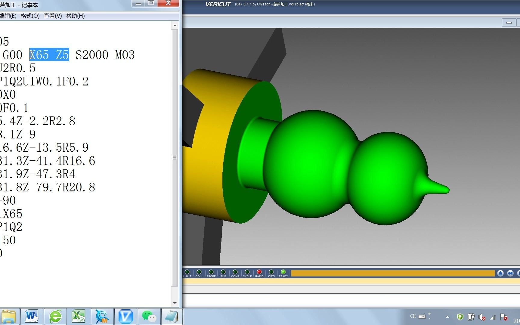
Task: Switch to VERICUT via its taskbar icon
Action: pos(125,317)
